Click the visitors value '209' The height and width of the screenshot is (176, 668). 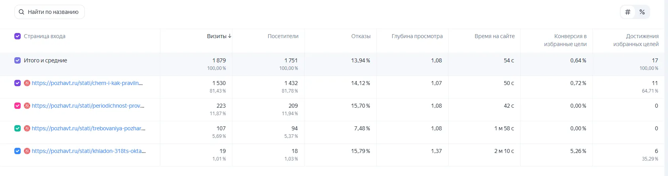[293, 106]
